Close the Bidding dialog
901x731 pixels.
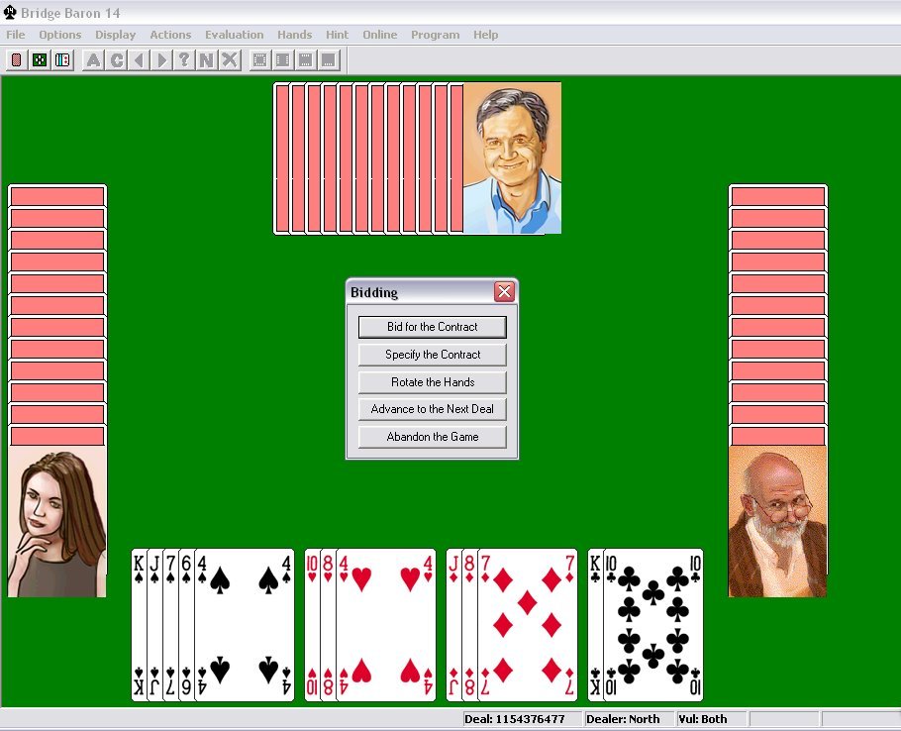coord(504,292)
